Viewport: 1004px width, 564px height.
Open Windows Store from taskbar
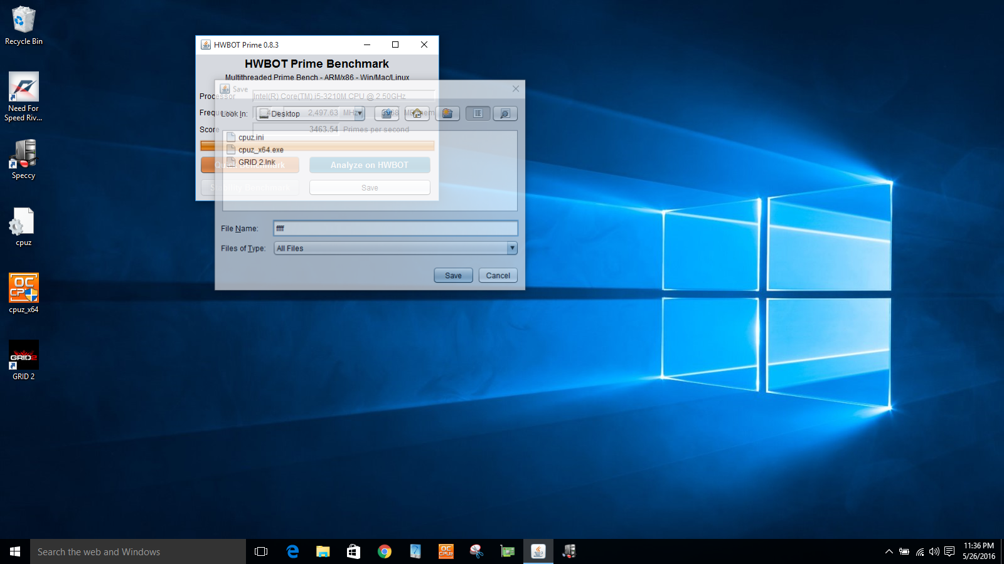tap(354, 551)
